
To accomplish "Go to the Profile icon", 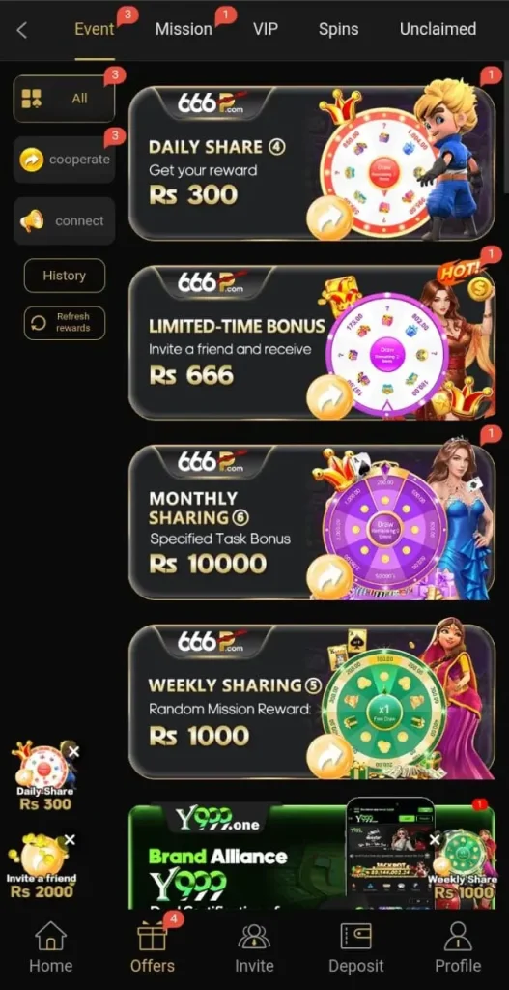I will (x=458, y=936).
